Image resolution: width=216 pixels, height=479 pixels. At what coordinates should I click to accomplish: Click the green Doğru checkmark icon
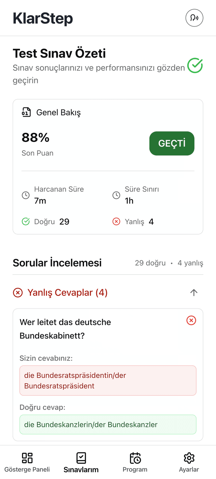coord(26,221)
